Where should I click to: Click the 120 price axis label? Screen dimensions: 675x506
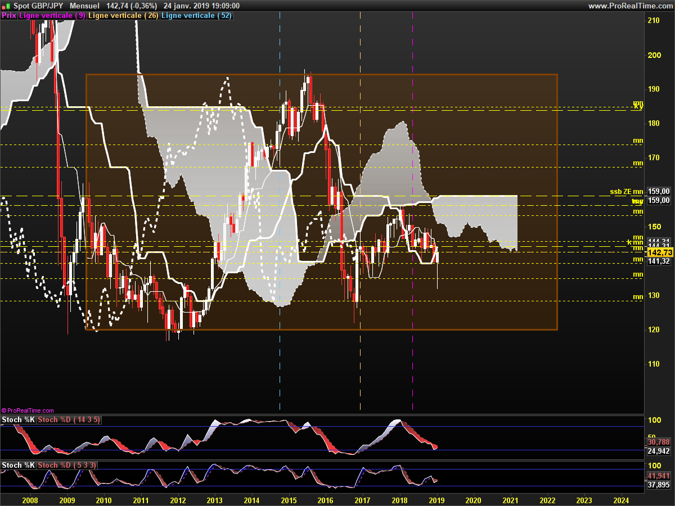654,329
